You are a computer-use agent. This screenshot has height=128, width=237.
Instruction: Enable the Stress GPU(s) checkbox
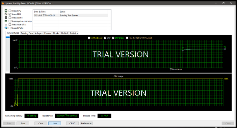tap(10, 28)
